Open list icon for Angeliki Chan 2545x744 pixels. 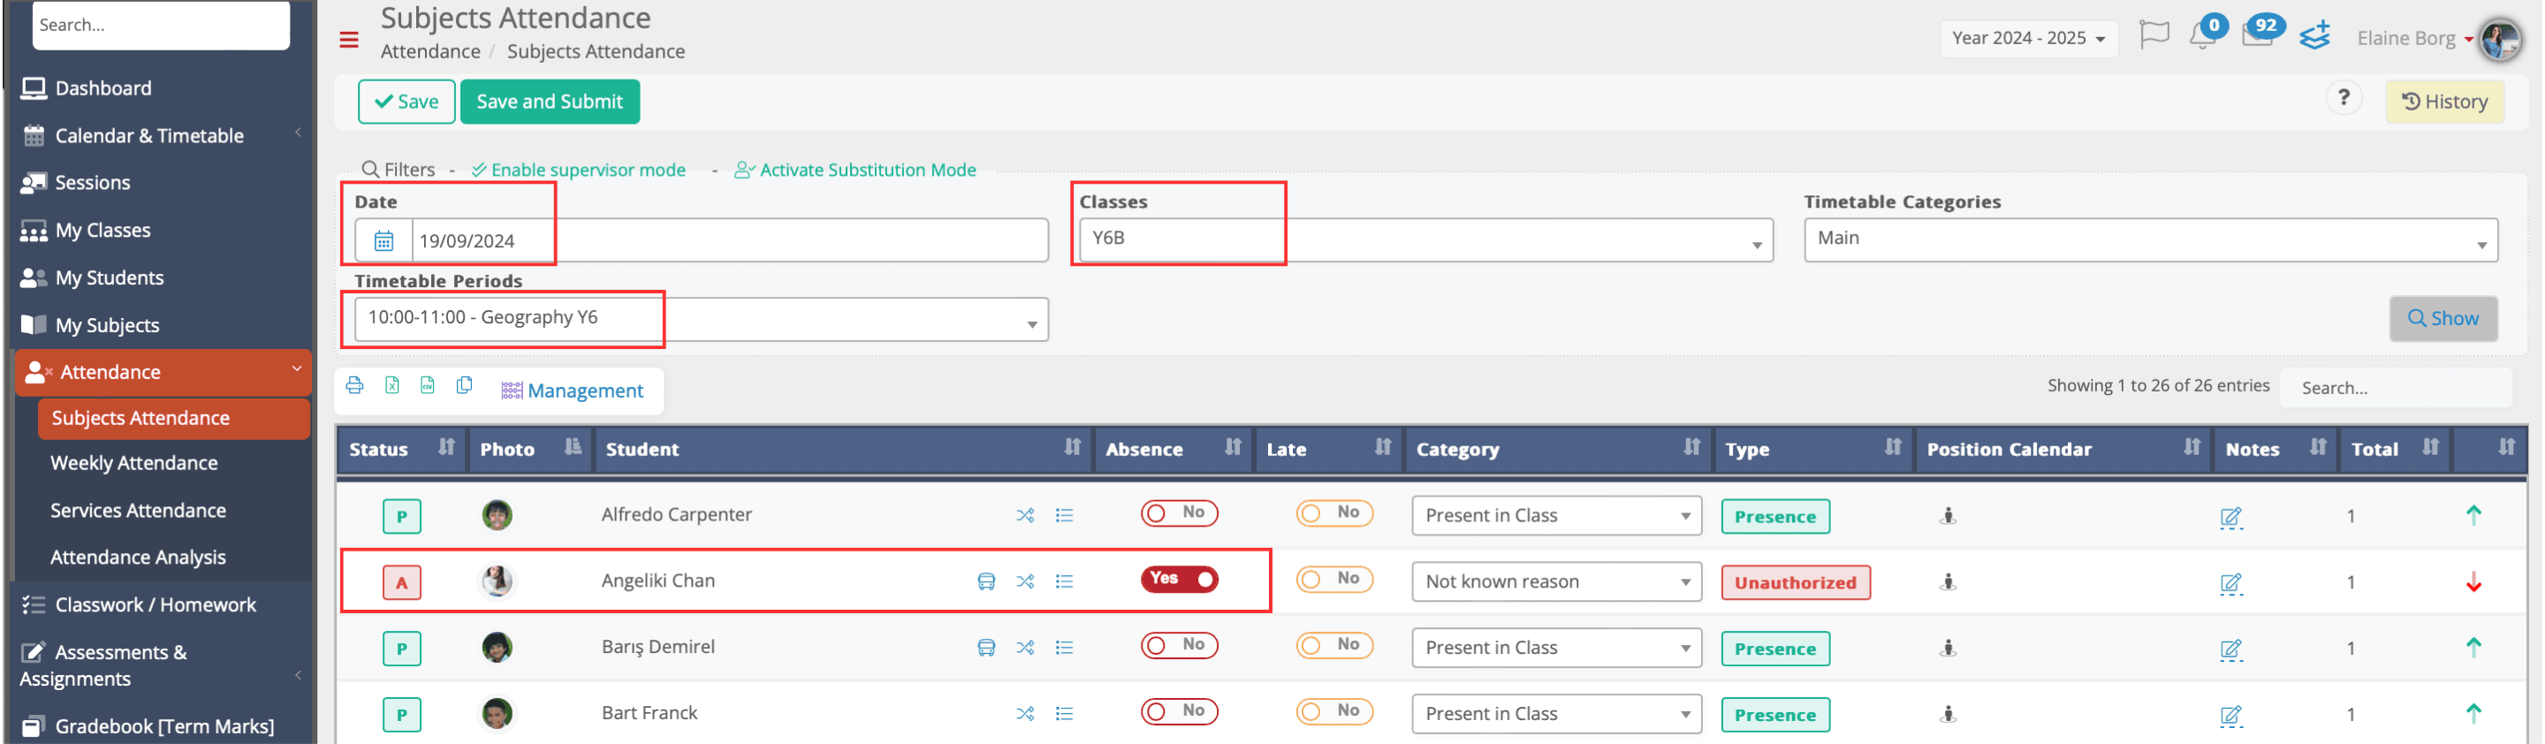(1064, 581)
